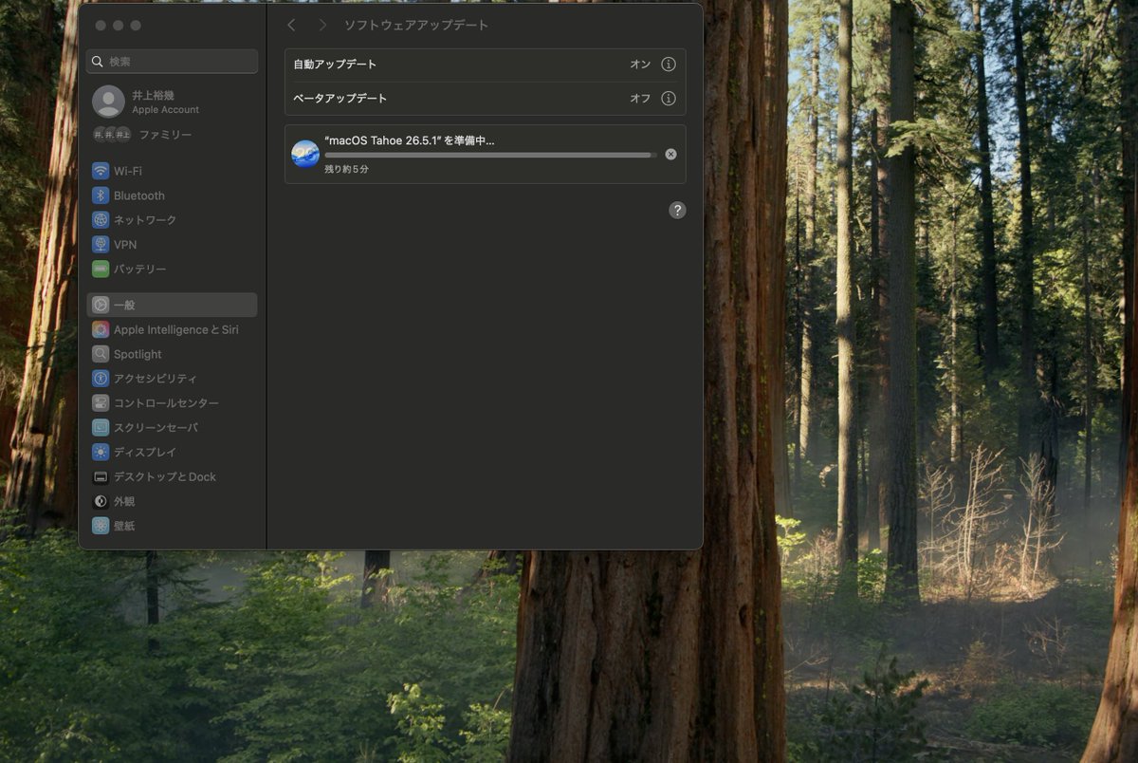
Task: Select the 一般 gear icon
Action: (x=101, y=305)
